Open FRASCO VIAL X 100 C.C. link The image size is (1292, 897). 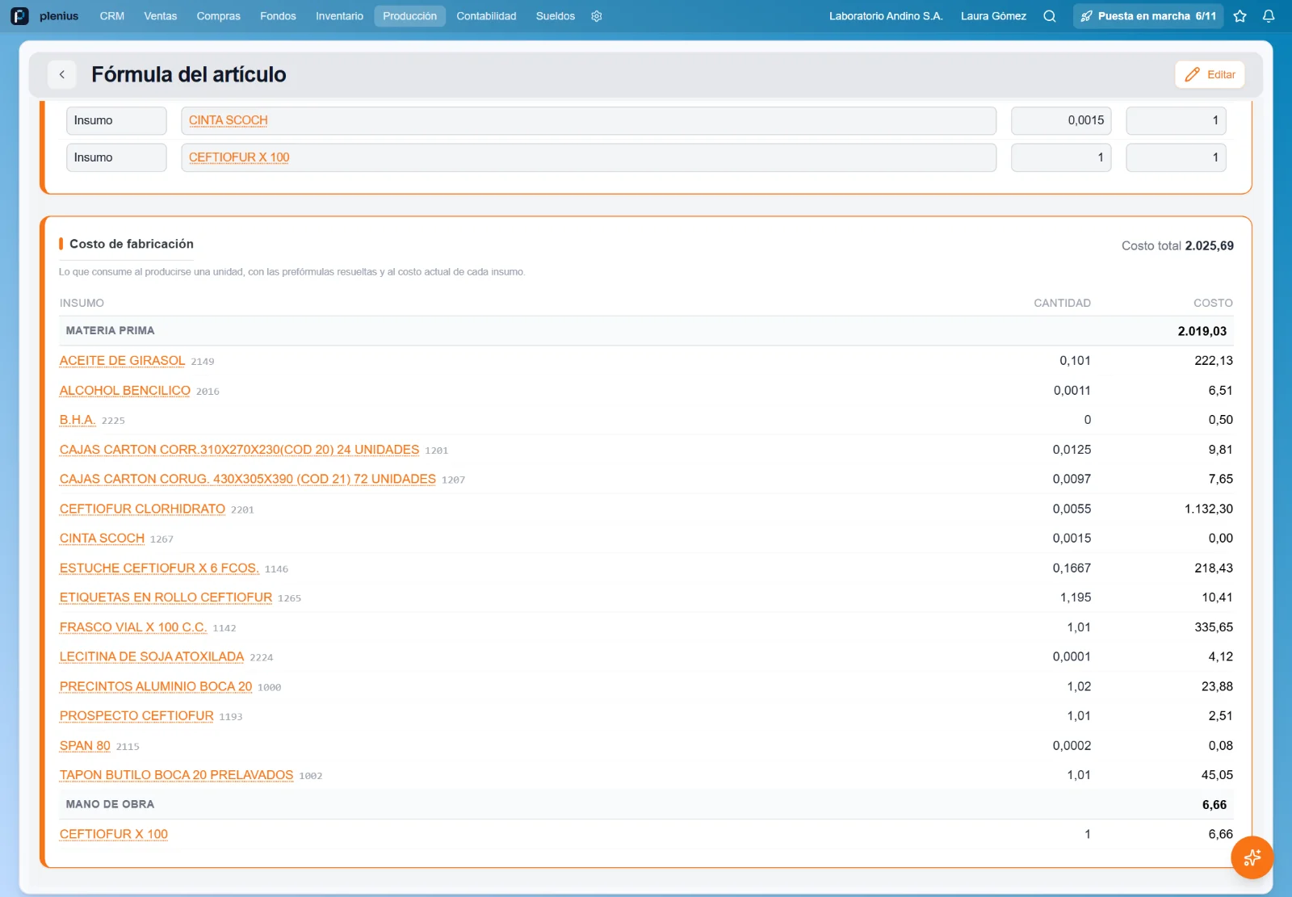[133, 627]
